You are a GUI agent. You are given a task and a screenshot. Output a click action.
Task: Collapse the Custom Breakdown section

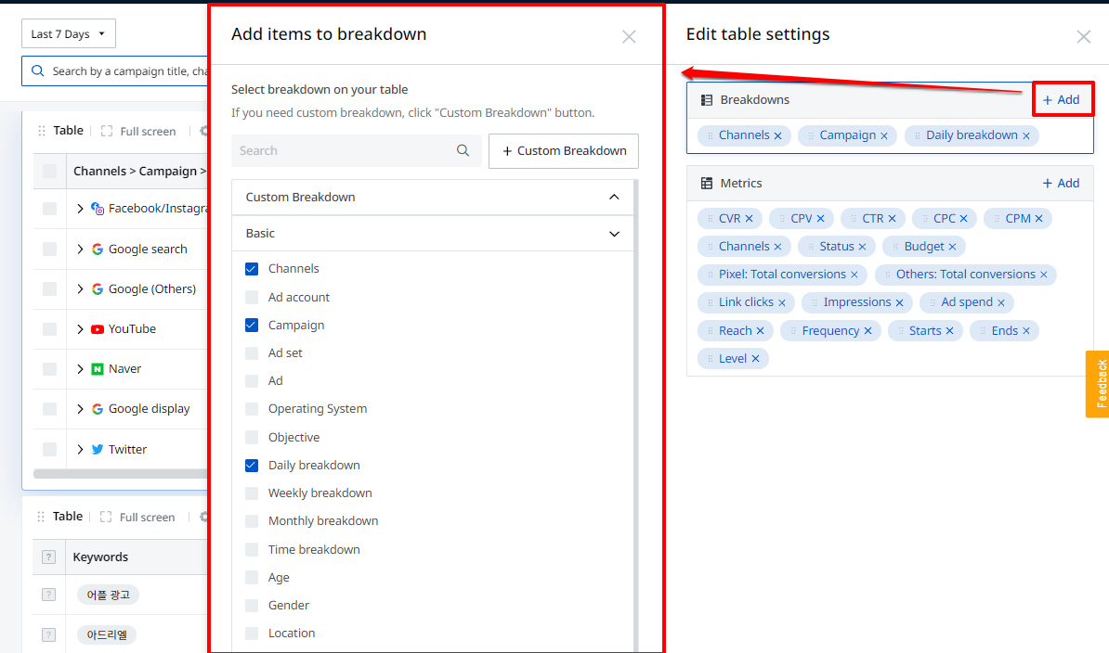(x=614, y=197)
